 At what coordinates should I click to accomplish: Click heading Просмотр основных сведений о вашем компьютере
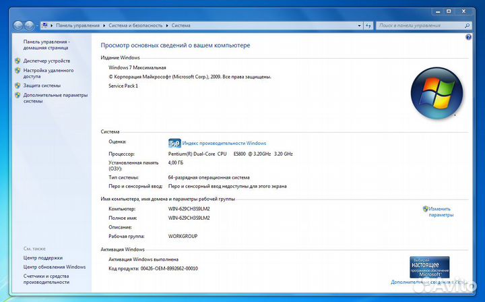(175, 45)
